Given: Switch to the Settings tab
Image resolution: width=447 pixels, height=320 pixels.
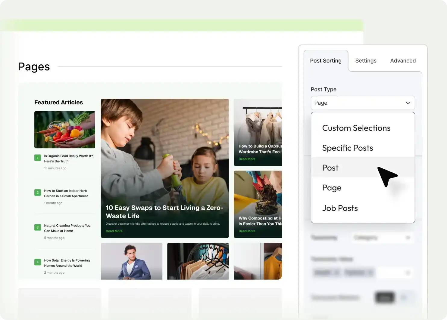Looking at the screenshot, I should [x=366, y=61].
